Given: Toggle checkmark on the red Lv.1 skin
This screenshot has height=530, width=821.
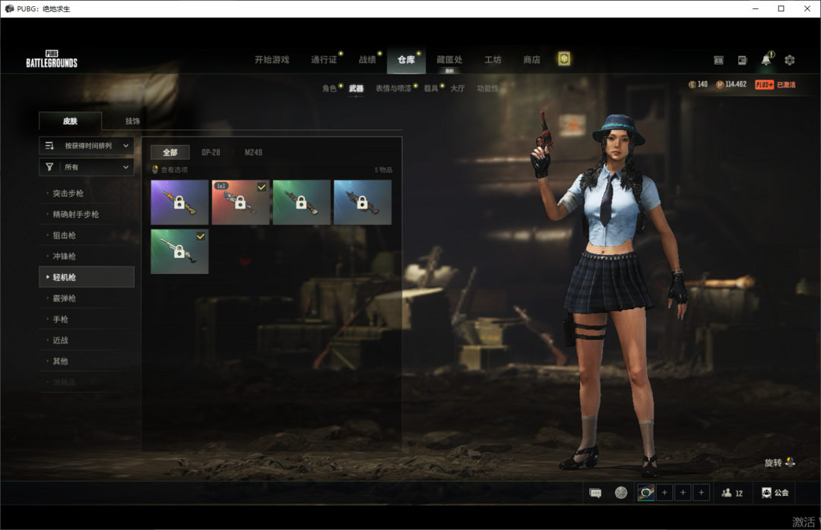Looking at the screenshot, I should [262, 187].
